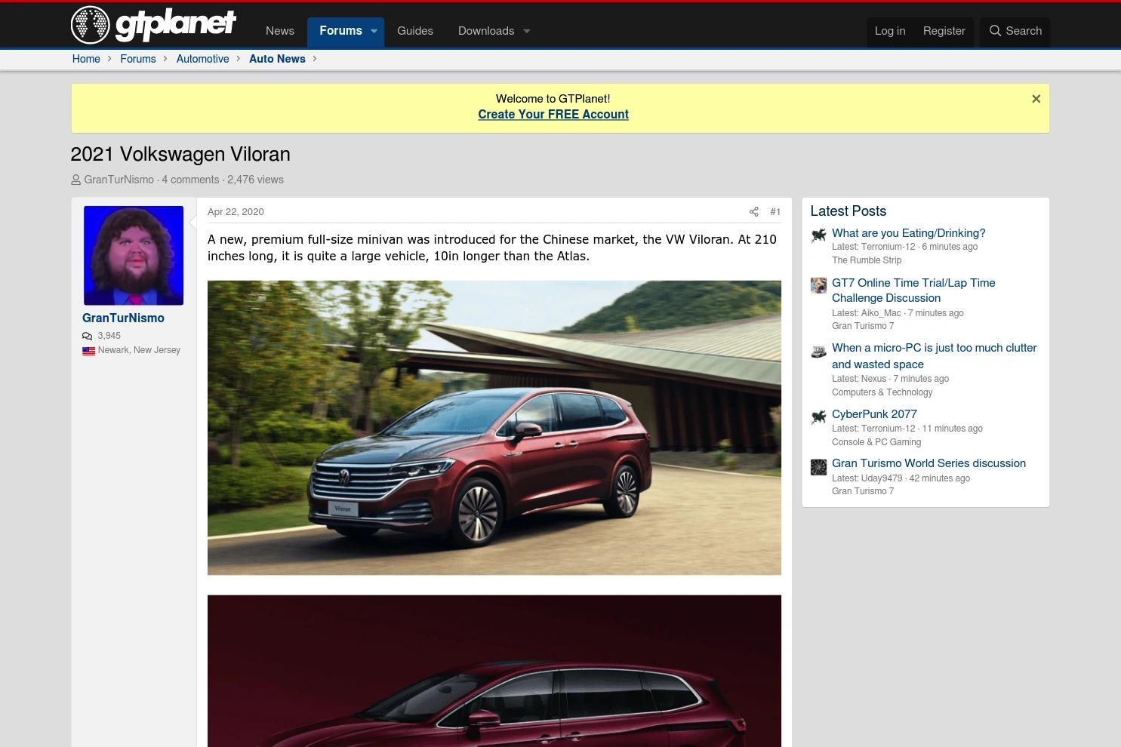This screenshot has width=1121, height=747.
Task: Switch to the News section
Action: click(279, 31)
